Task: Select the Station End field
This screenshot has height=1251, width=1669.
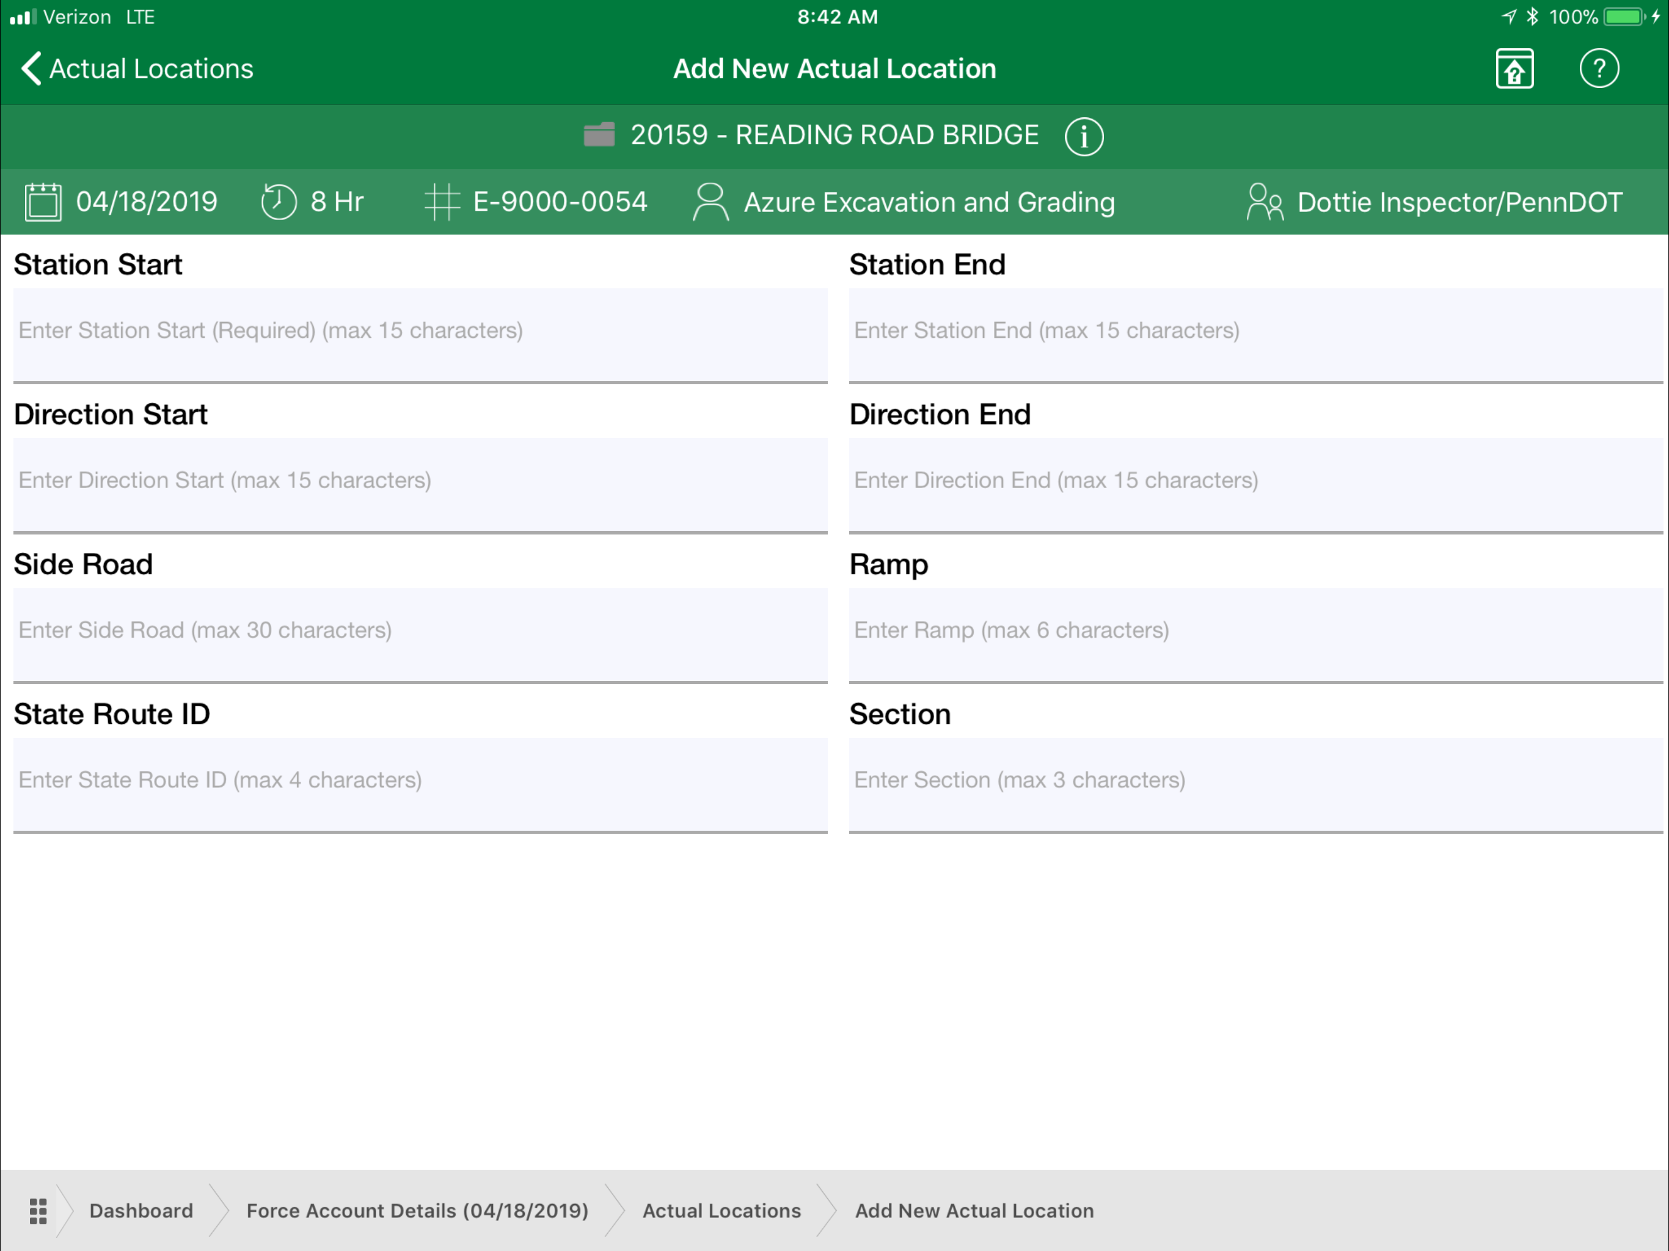Action: 1255,335
